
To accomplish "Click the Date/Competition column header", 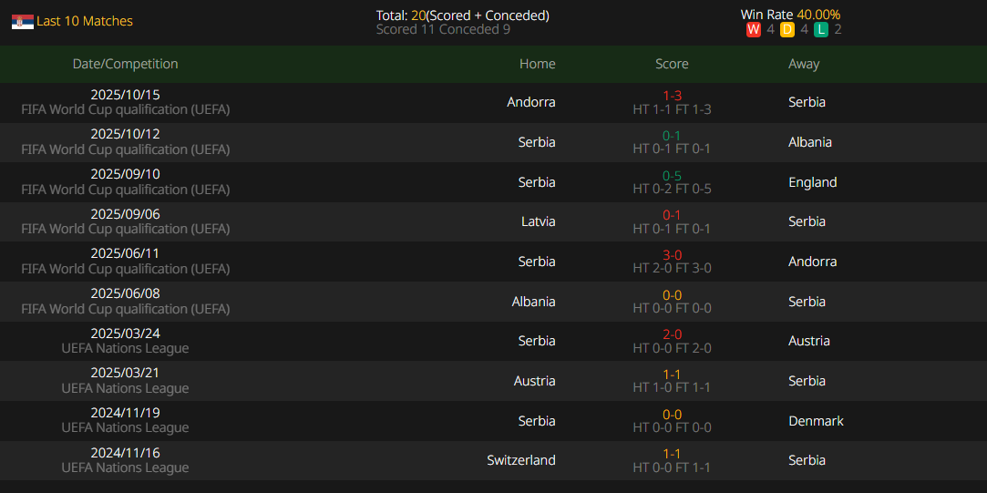I will 125,64.
